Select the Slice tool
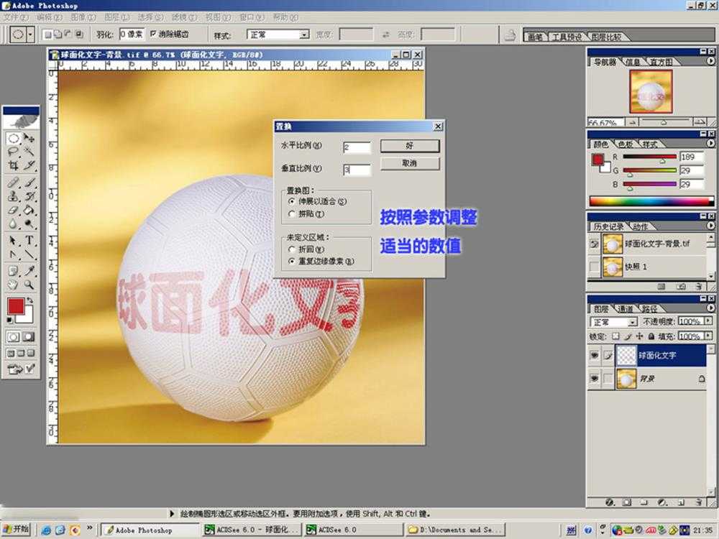719x539 pixels. (29, 165)
